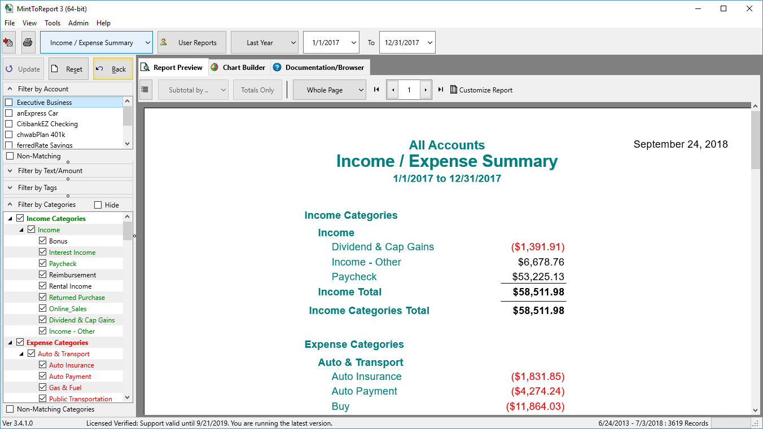
Task: Click the Reset button
Action: click(x=68, y=69)
